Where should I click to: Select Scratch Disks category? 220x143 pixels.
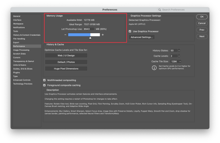tap(19, 54)
